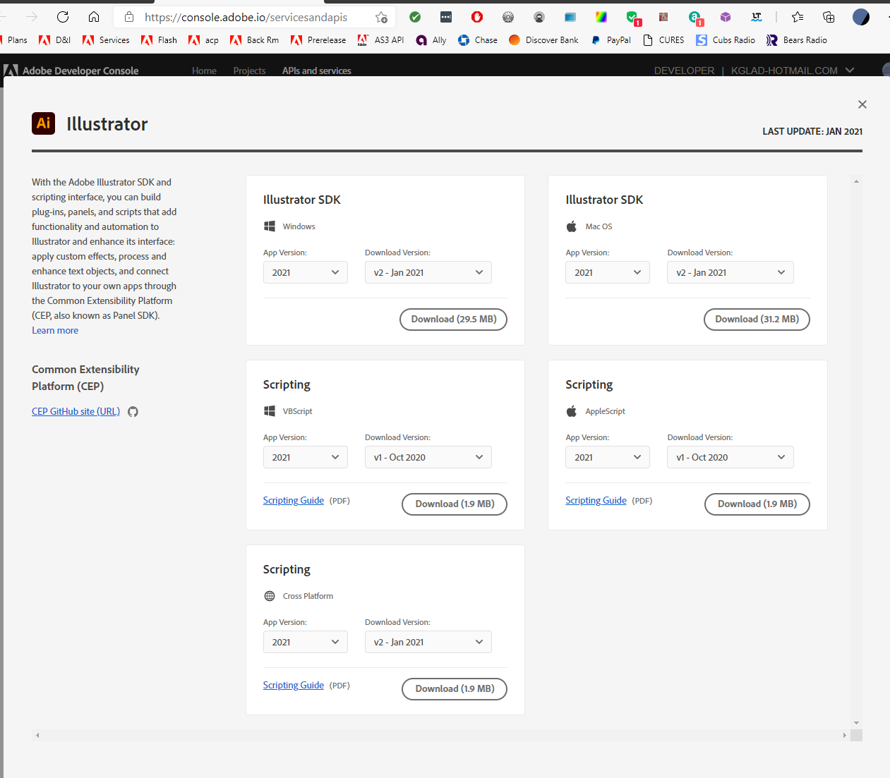The image size is (890, 778).
Task: Click the GitHub icon beside CEP GitHub link
Action: [133, 411]
